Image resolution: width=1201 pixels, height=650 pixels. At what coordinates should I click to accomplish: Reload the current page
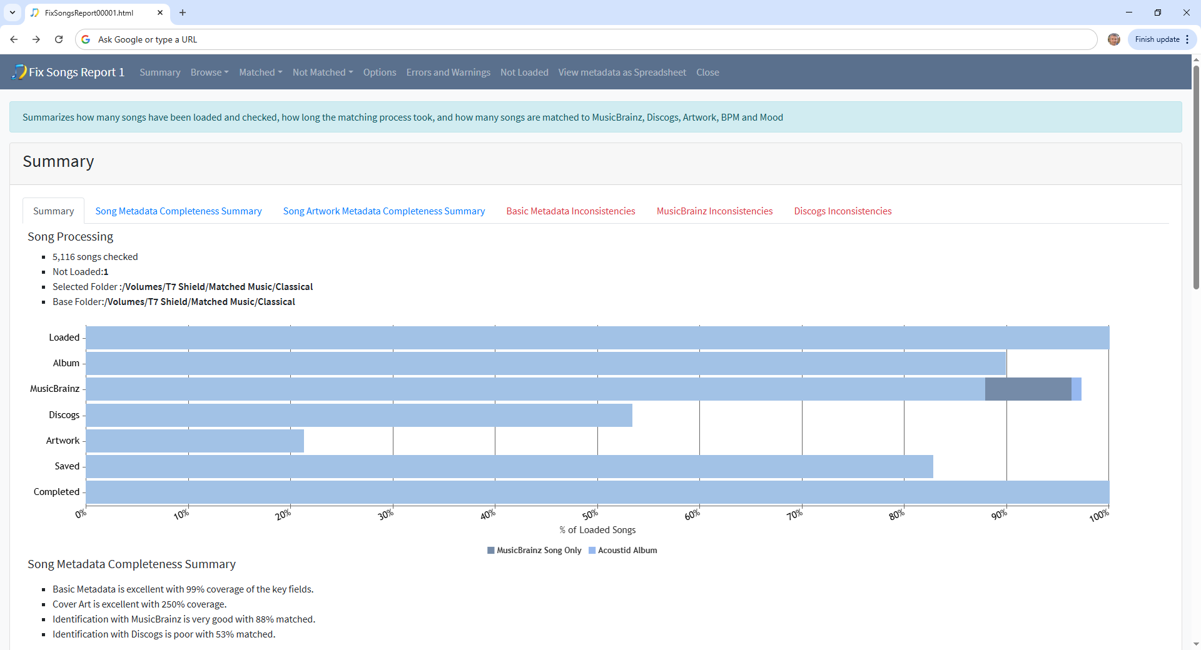point(59,39)
